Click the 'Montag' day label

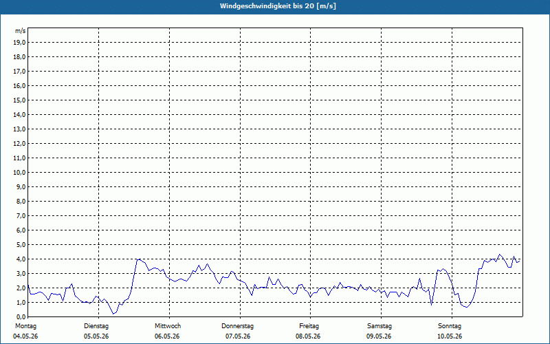[x=25, y=326]
